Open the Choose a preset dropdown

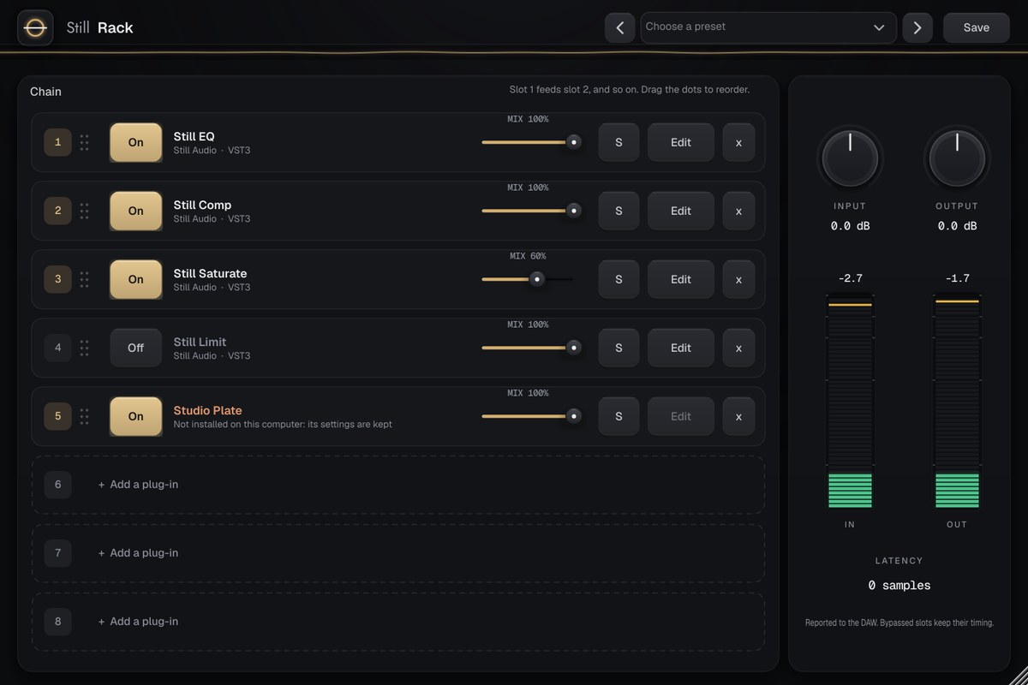click(768, 27)
